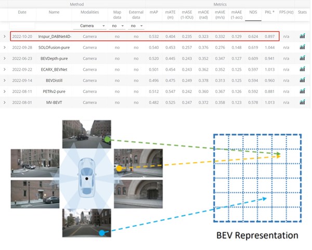Viewport: 312px width, 250px height.
Task: Click BEVDistill row stats icon
Action: click(x=302, y=81)
